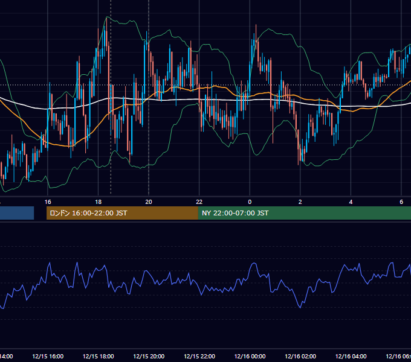The image size is (411, 362).
Task: Click the 18 hour axis label
Action: [99, 202]
